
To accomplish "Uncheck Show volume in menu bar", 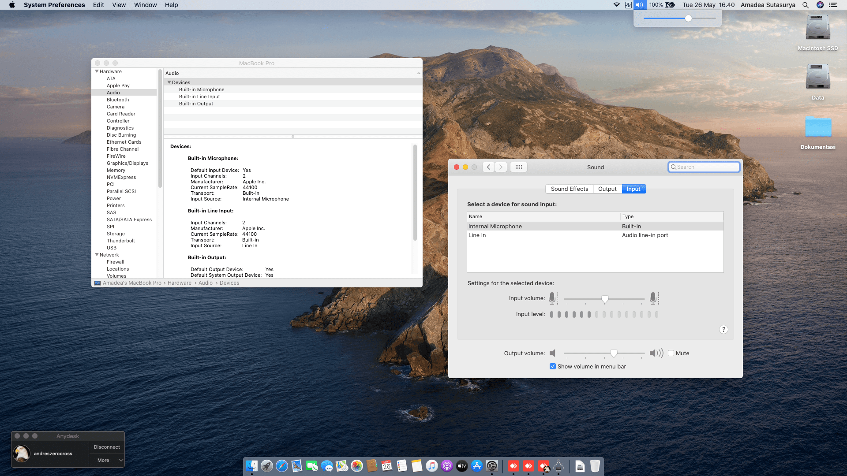I will (x=552, y=366).
